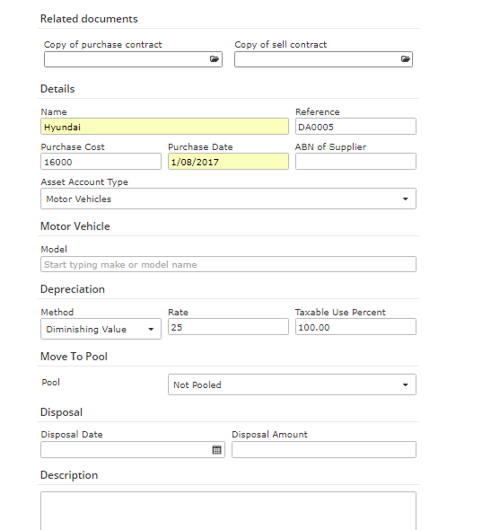Open folder icon for sell contract file

pyautogui.click(x=405, y=59)
